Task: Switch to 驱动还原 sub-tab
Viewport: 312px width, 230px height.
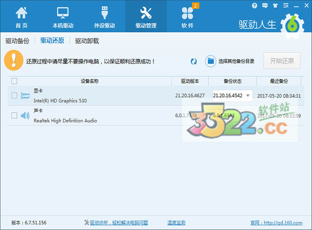Action: click(x=52, y=40)
